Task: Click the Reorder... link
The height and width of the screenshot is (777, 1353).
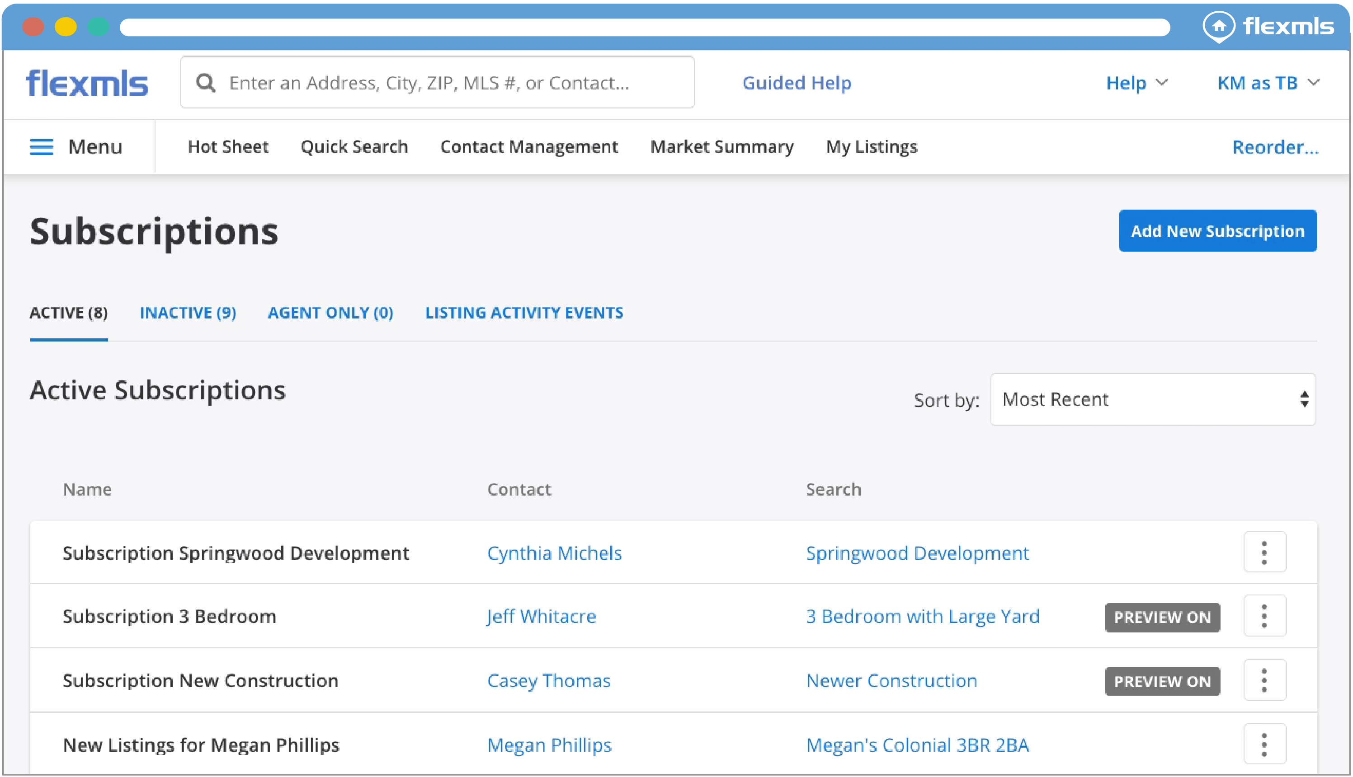Action: (1275, 147)
